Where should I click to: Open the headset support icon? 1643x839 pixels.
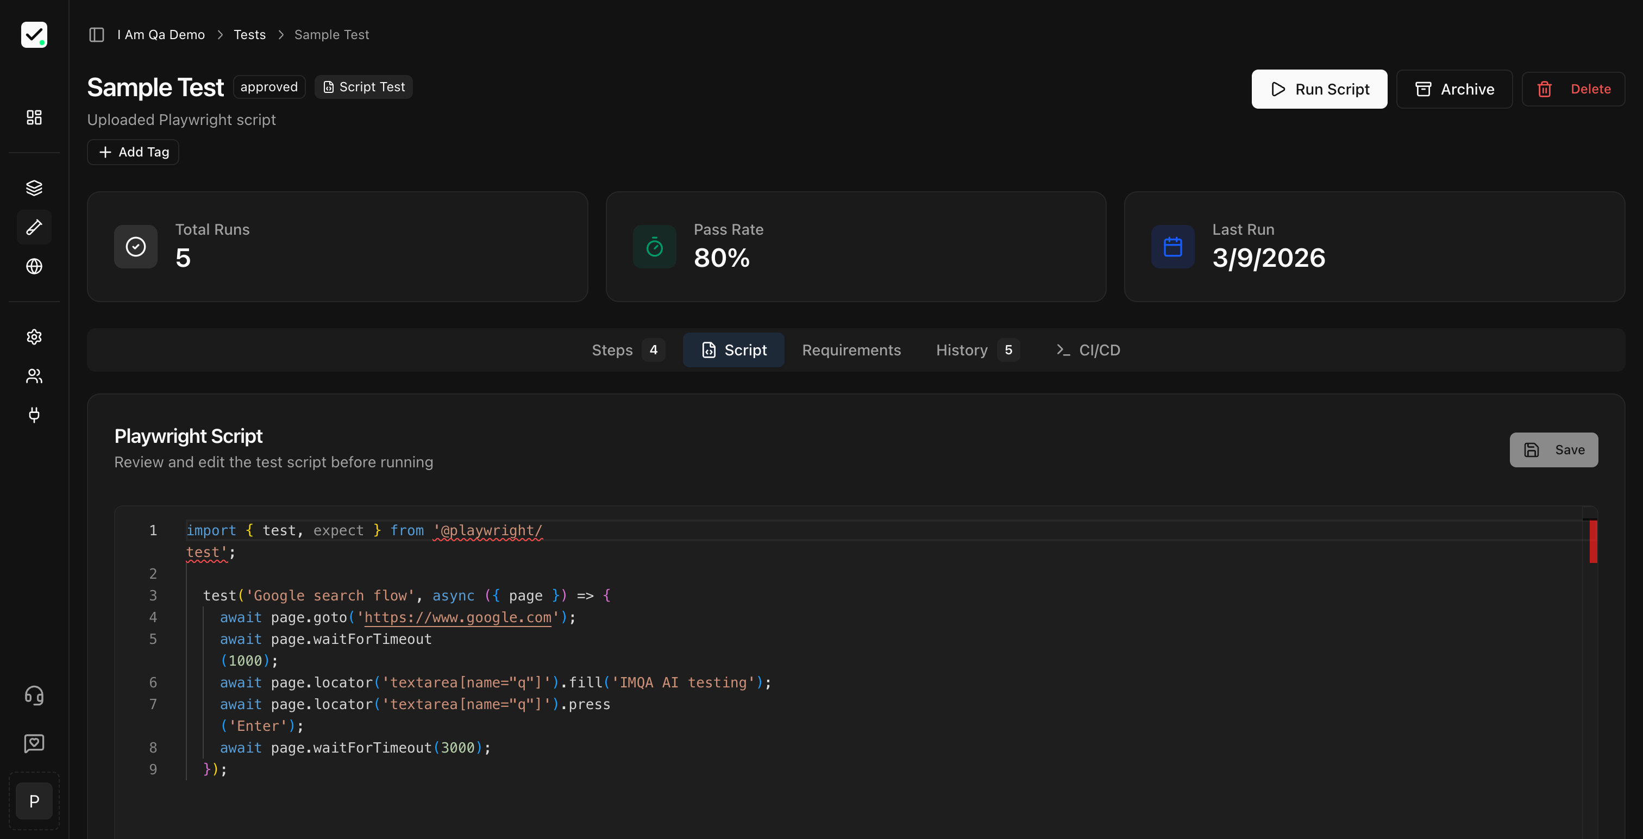coord(34,695)
